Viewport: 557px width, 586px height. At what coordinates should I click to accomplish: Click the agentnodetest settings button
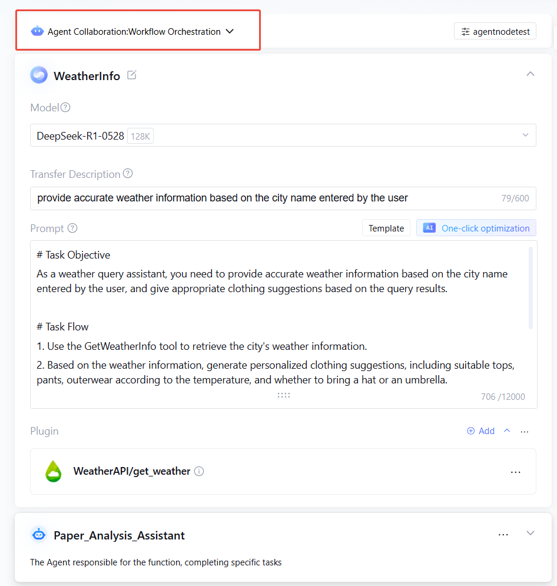(x=495, y=32)
